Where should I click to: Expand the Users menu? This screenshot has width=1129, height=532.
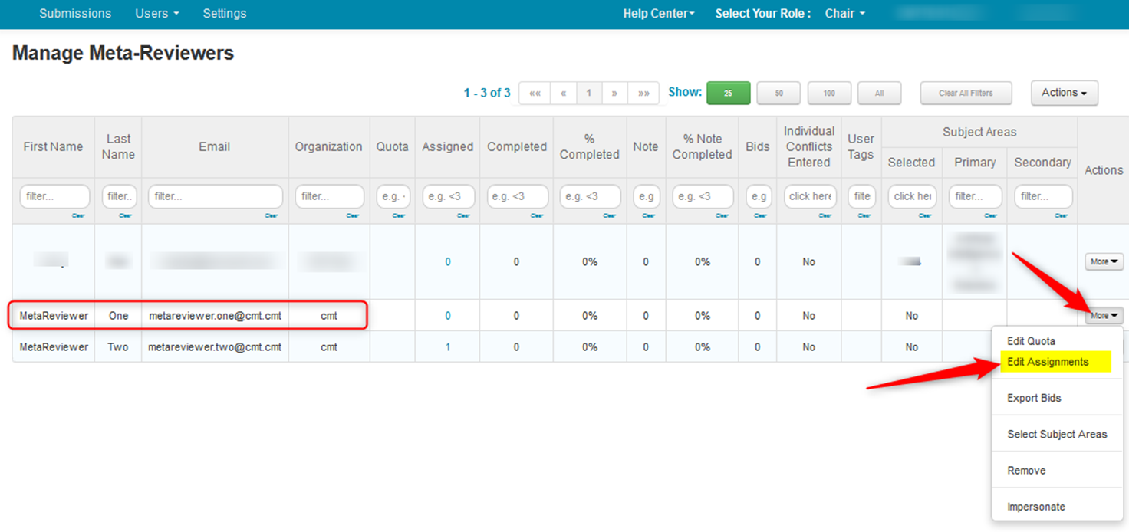[157, 14]
